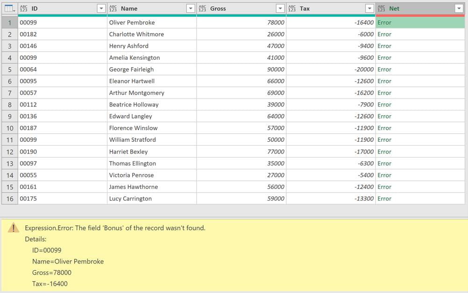
Task: Click the Gross=78000 detail line
Action: (x=52, y=272)
